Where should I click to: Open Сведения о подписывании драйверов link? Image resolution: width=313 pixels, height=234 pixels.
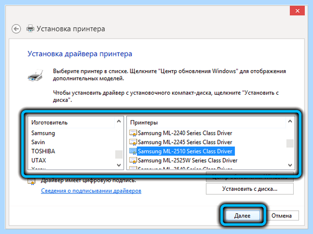click(91, 191)
